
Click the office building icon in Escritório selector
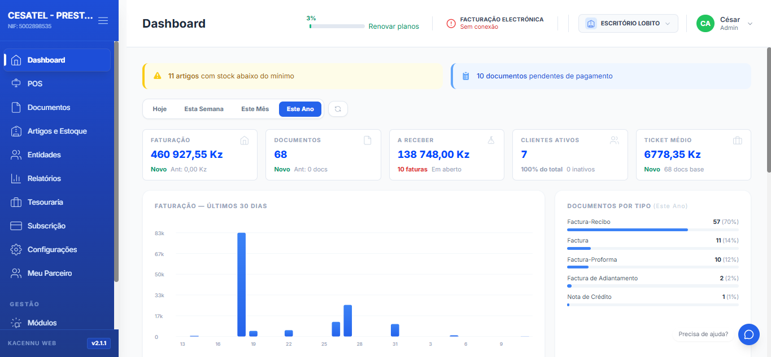591,23
